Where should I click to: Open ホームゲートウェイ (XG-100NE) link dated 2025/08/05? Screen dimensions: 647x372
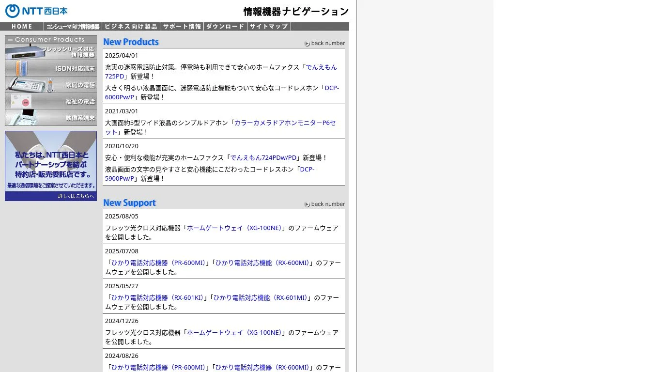(234, 228)
